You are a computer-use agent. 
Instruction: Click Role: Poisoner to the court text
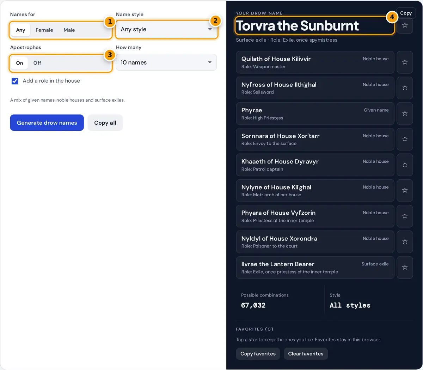coord(269,246)
